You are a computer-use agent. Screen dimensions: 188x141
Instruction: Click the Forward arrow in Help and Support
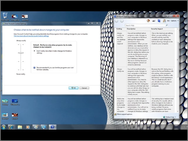pos(122,21)
